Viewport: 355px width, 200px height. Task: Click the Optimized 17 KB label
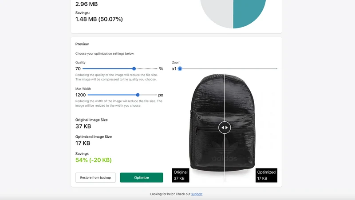click(x=266, y=175)
